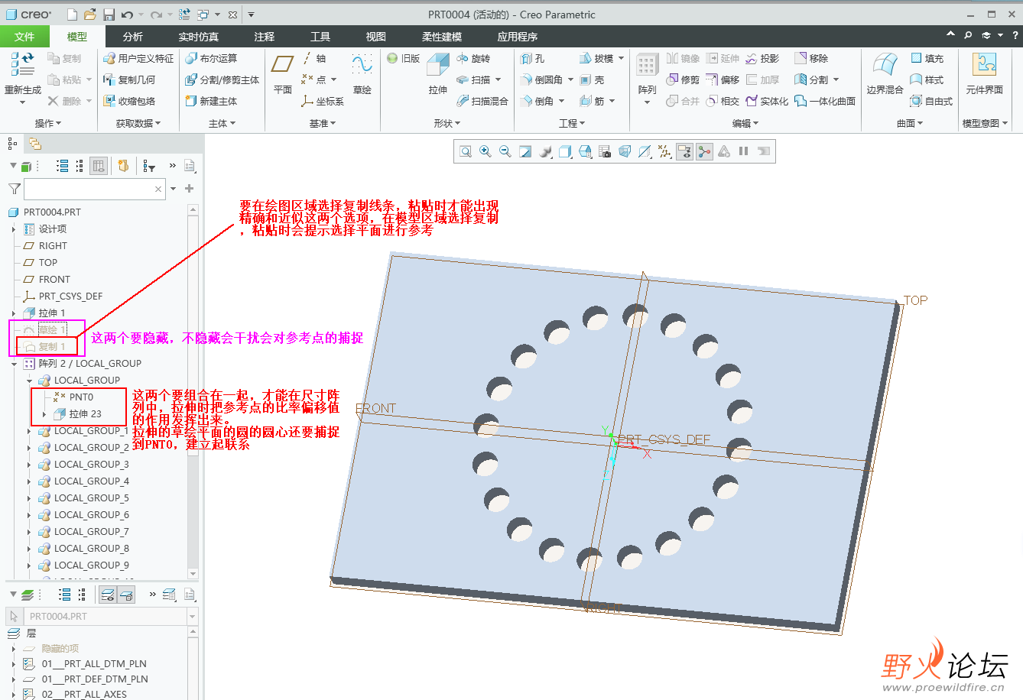The width and height of the screenshot is (1023, 700).
Task: Select the Project (投影) tool
Action: (762, 58)
